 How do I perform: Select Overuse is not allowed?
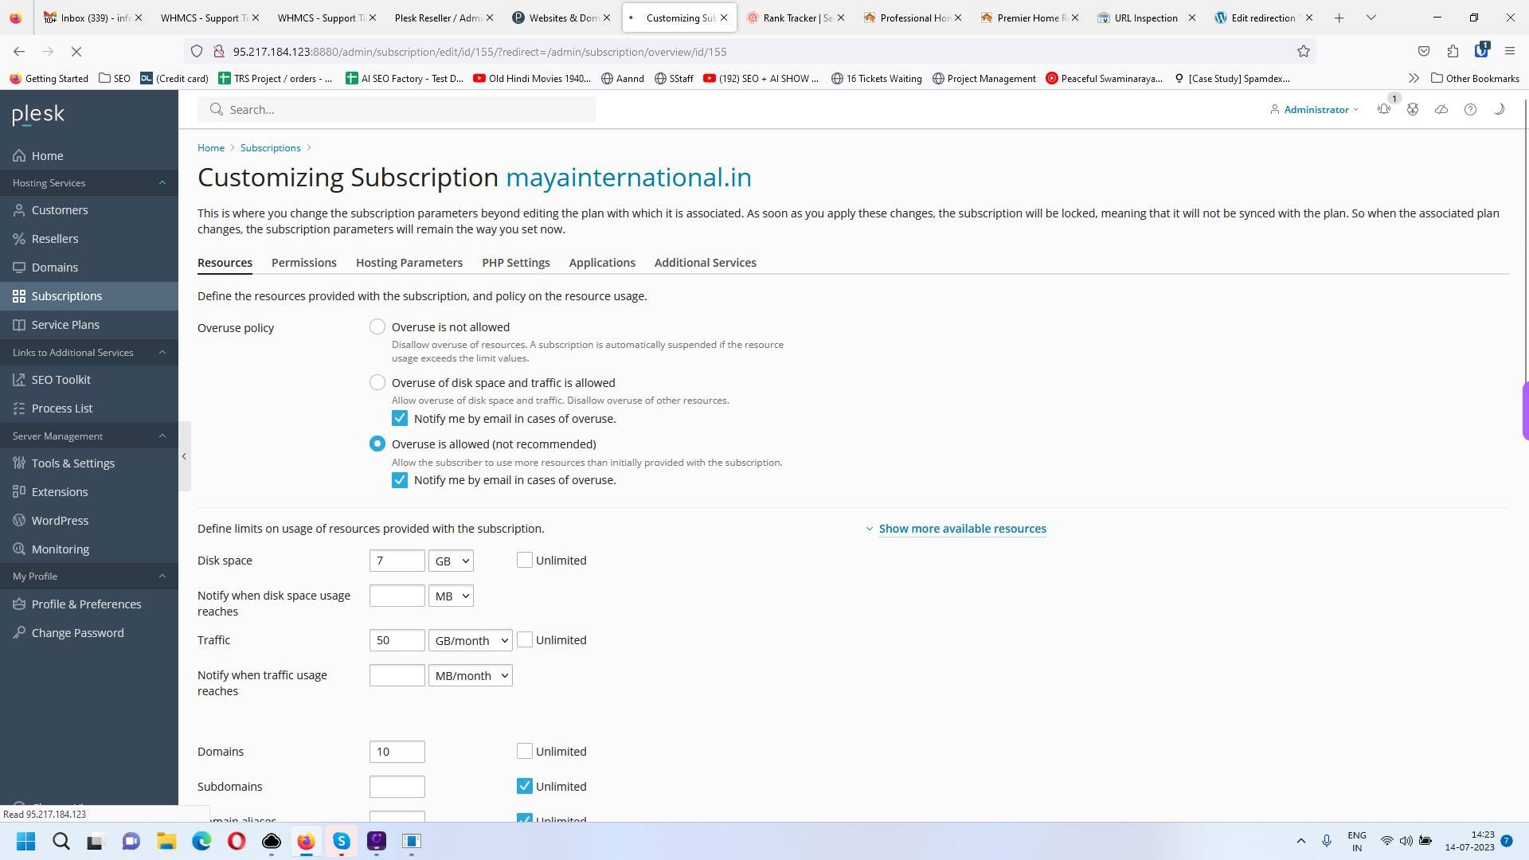click(x=377, y=327)
